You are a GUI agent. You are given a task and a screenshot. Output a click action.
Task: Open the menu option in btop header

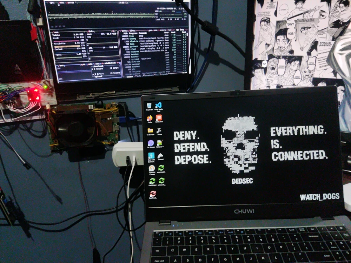pyautogui.click(x=61, y=3)
